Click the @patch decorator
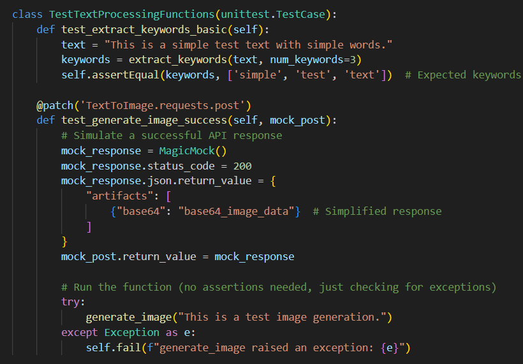Screen dimensions: 523x364 coord(54,105)
